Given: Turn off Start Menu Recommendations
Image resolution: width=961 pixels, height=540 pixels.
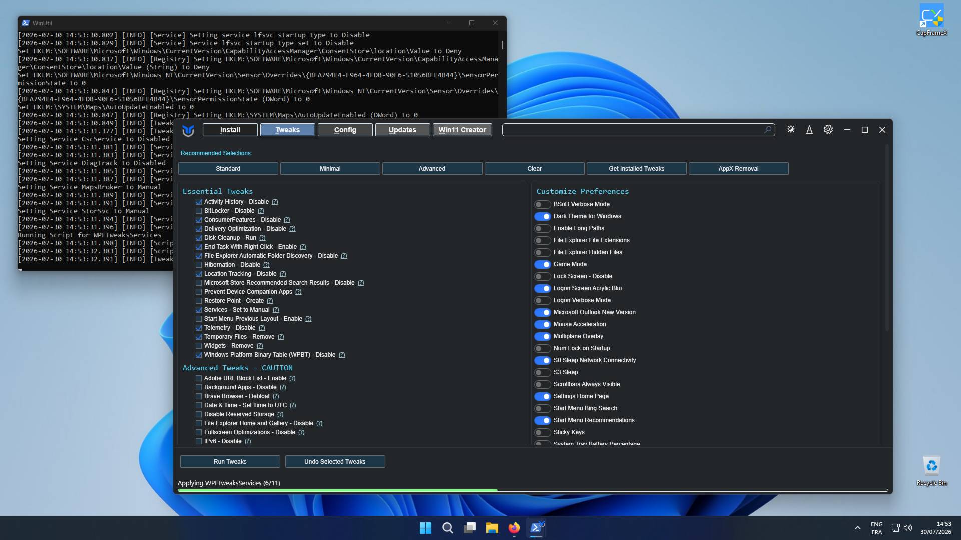Looking at the screenshot, I should 542,420.
